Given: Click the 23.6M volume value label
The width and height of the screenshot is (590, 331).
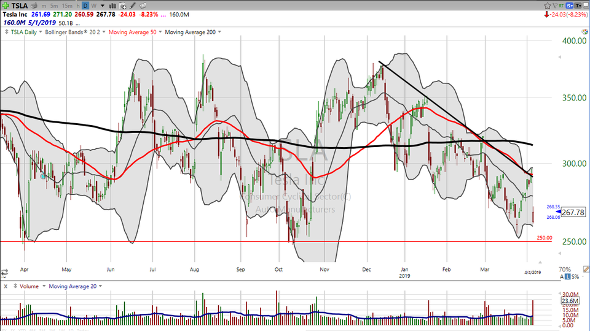Looking at the screenshot, I should [x=570, y=301].
